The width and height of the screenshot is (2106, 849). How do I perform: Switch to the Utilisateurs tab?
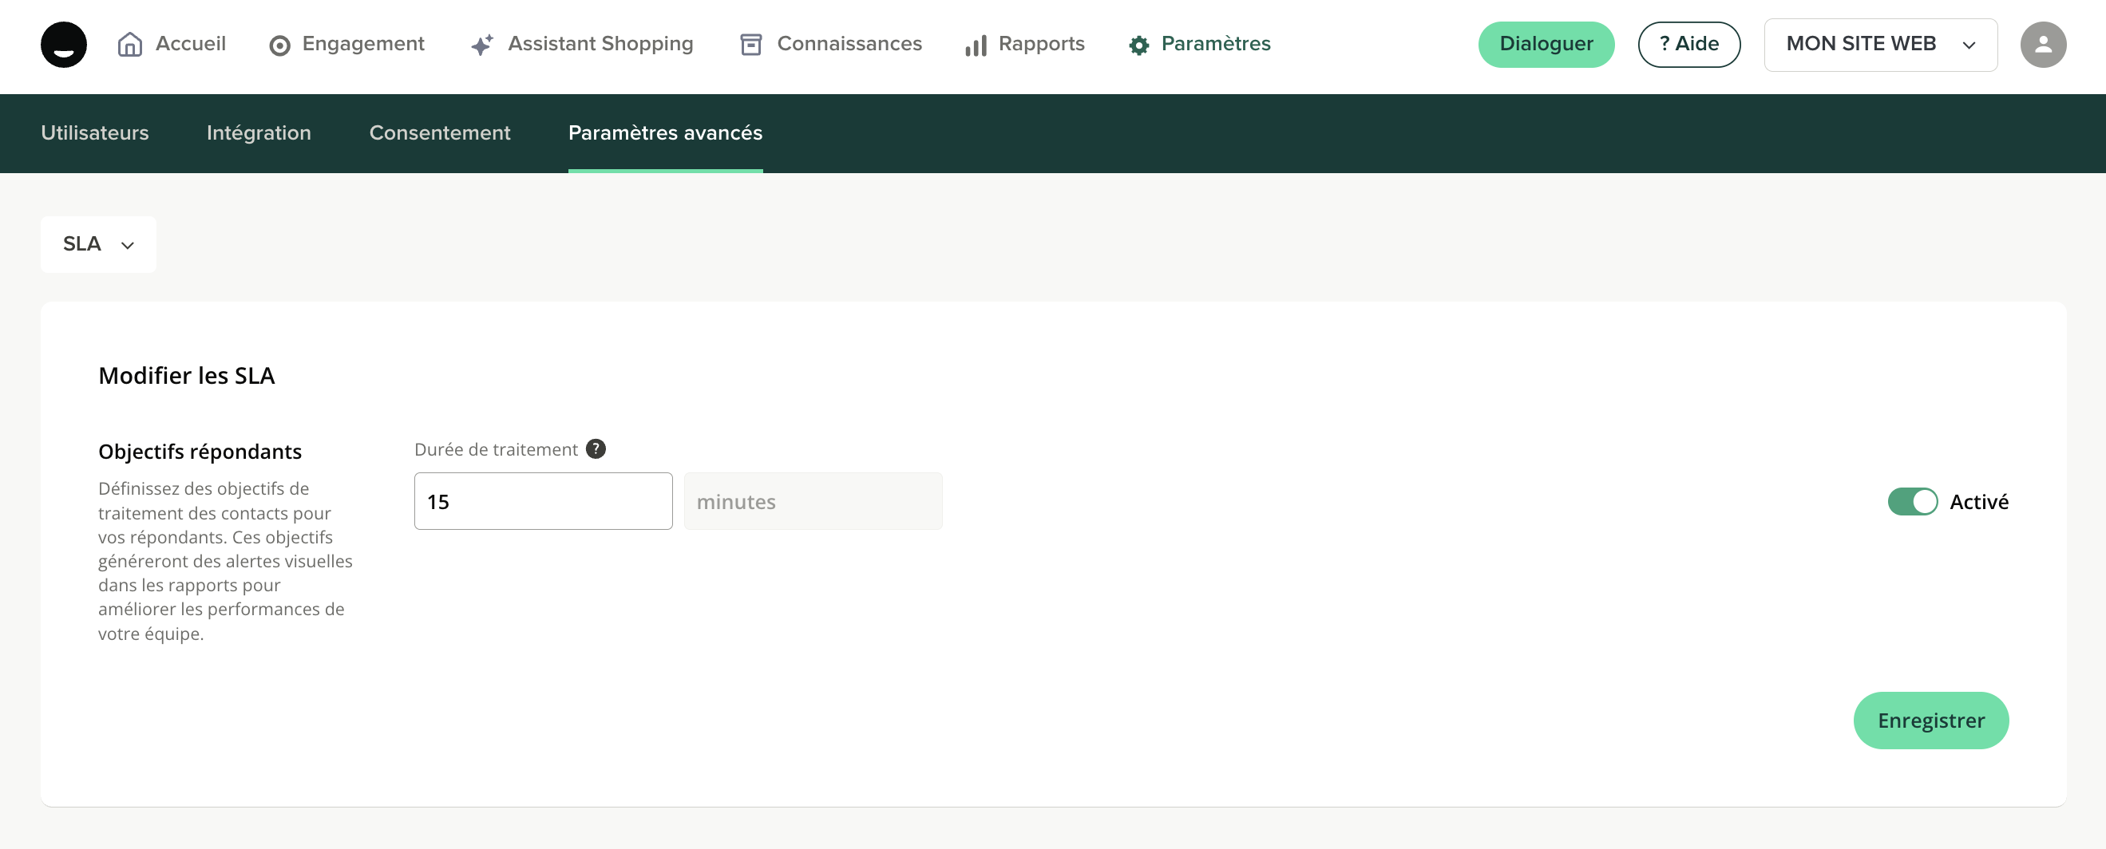coord(95,133)
